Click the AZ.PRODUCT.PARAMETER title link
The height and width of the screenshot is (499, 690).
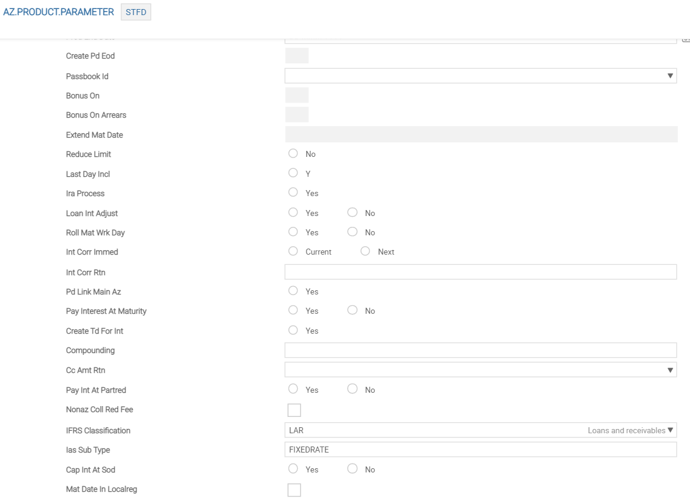(x=59, y=12)
